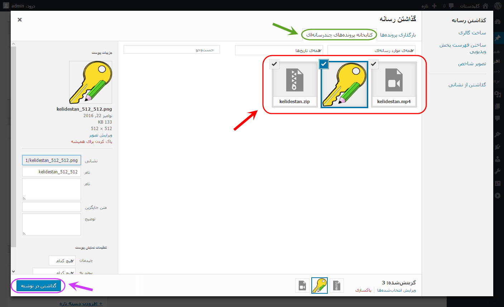Screen dimensions: 504x307
Task: Click the home icon next to کلیدستان
Action: (x=485, y=6)
